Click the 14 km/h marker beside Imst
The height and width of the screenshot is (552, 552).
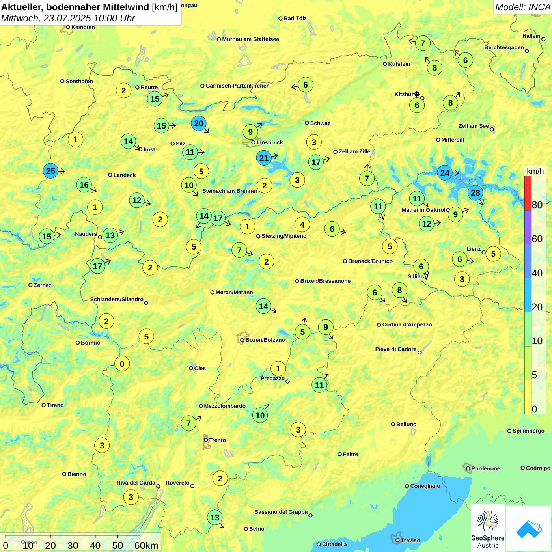pos(128,142)
